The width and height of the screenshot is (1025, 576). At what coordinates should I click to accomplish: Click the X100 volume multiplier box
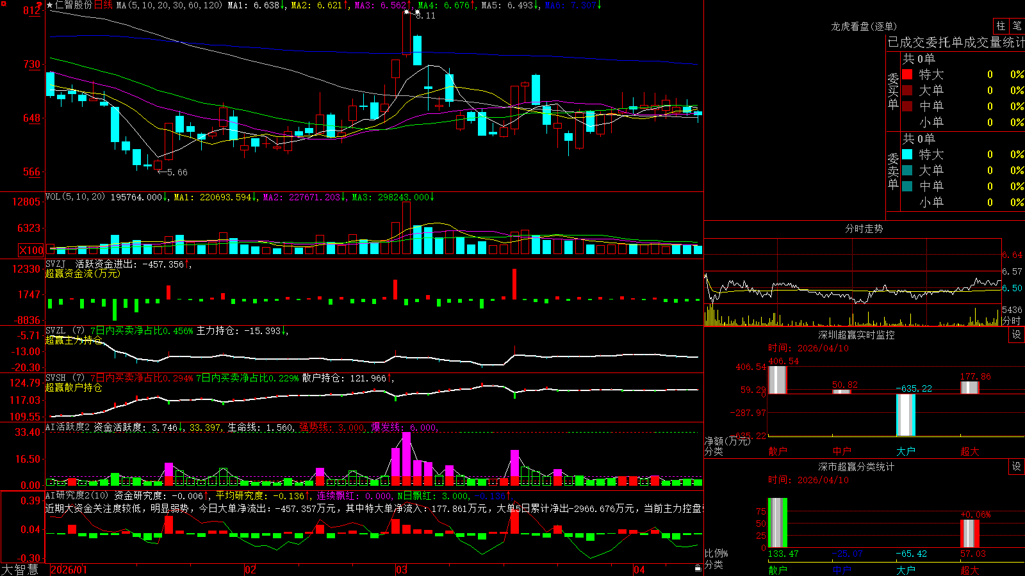(31, 250)
